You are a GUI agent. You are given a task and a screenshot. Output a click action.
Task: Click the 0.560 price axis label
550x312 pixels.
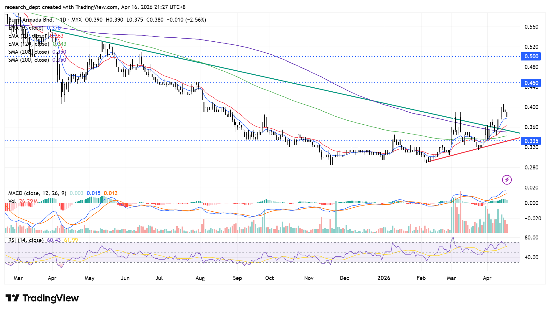click(x=531, y=27)
